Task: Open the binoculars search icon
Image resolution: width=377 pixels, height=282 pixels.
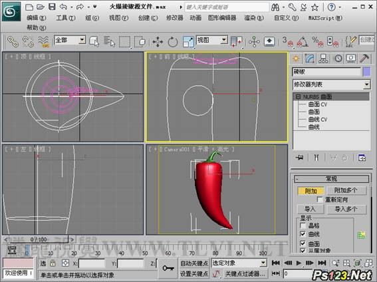Action: coord(275,7)
